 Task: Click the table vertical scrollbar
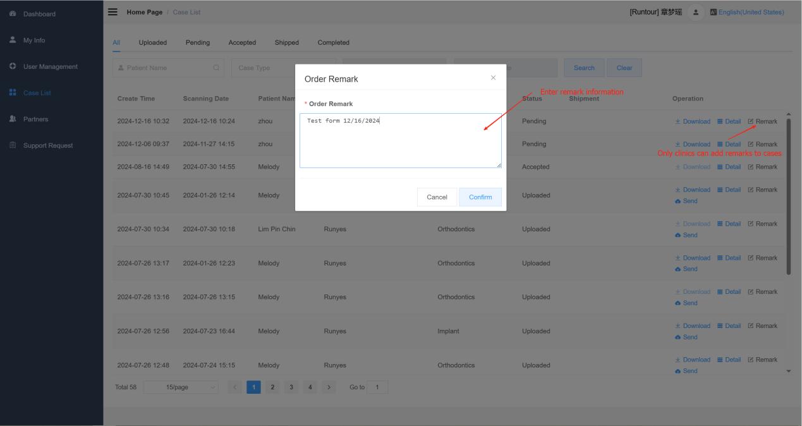pos(788,196)
